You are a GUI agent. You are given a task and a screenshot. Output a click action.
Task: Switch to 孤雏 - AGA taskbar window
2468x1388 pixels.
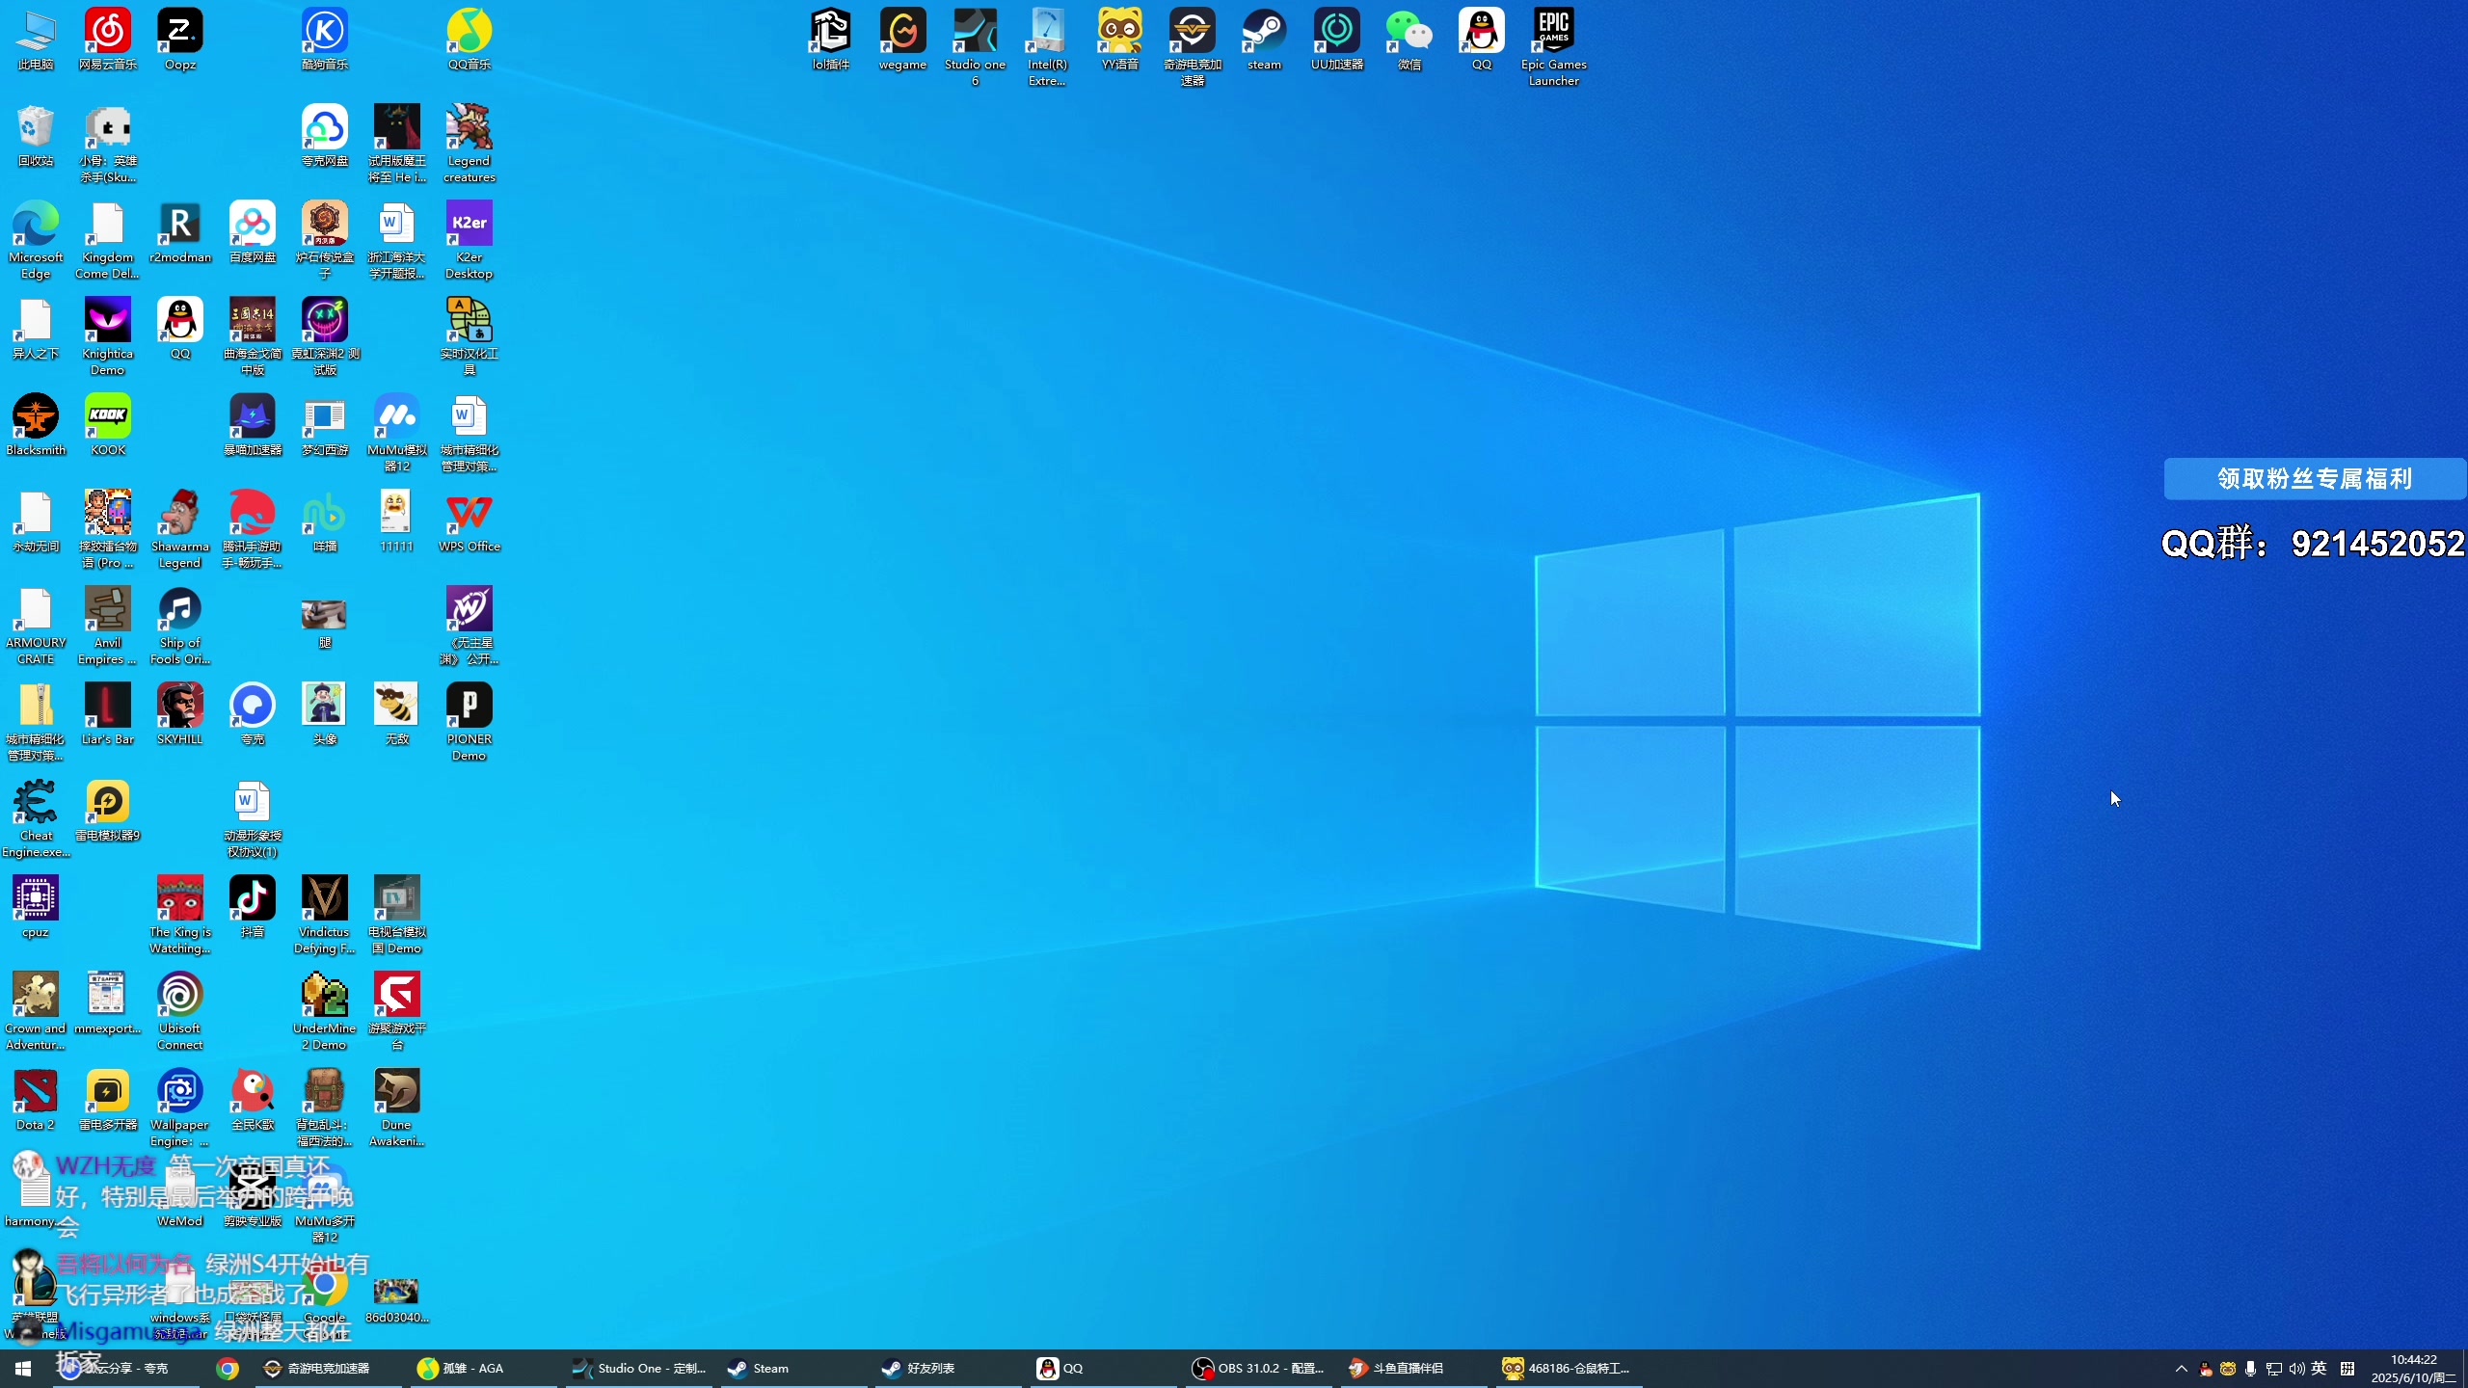(484, 1369)
